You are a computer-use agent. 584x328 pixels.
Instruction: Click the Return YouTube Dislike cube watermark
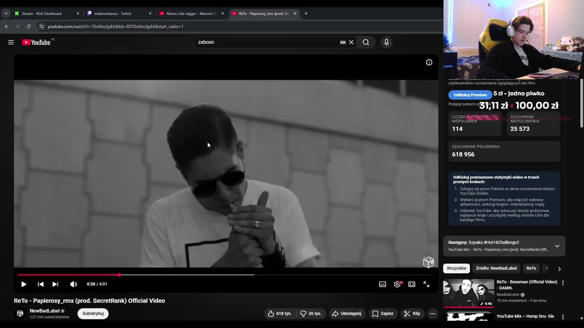click(428, 261)
